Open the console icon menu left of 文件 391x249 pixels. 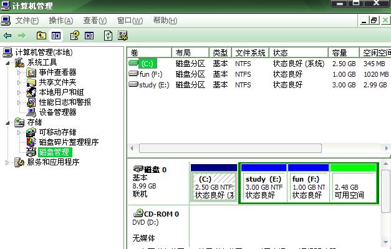pos(6,21)
